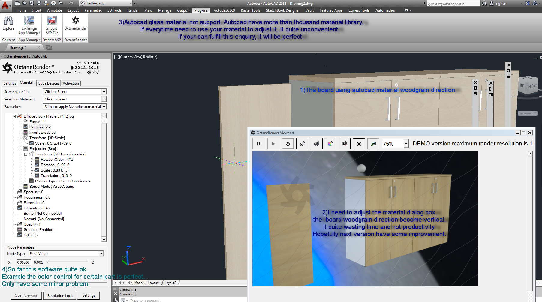
Task: Collapse the Transform [3D Scale] node
Action: 20,138
